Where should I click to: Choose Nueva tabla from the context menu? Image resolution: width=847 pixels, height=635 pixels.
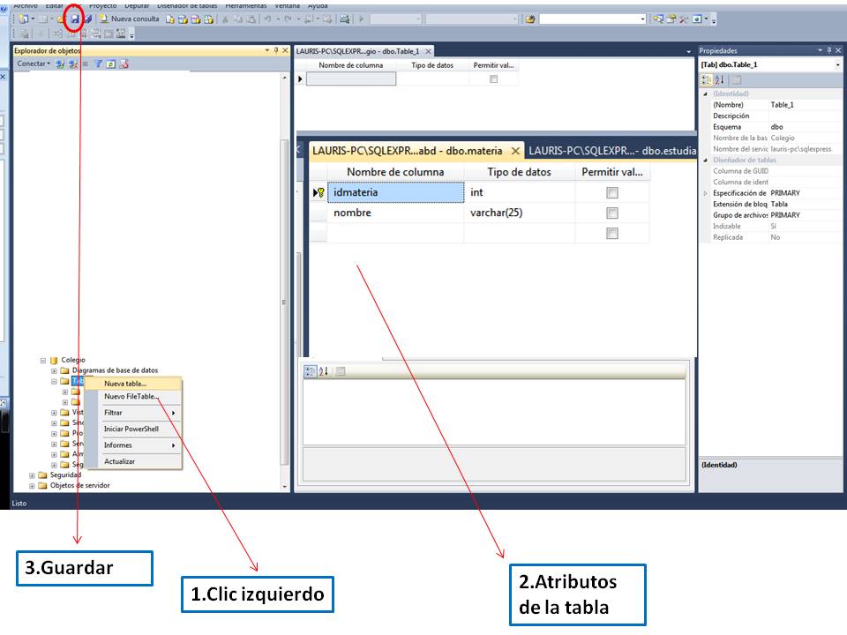(124, 382)
